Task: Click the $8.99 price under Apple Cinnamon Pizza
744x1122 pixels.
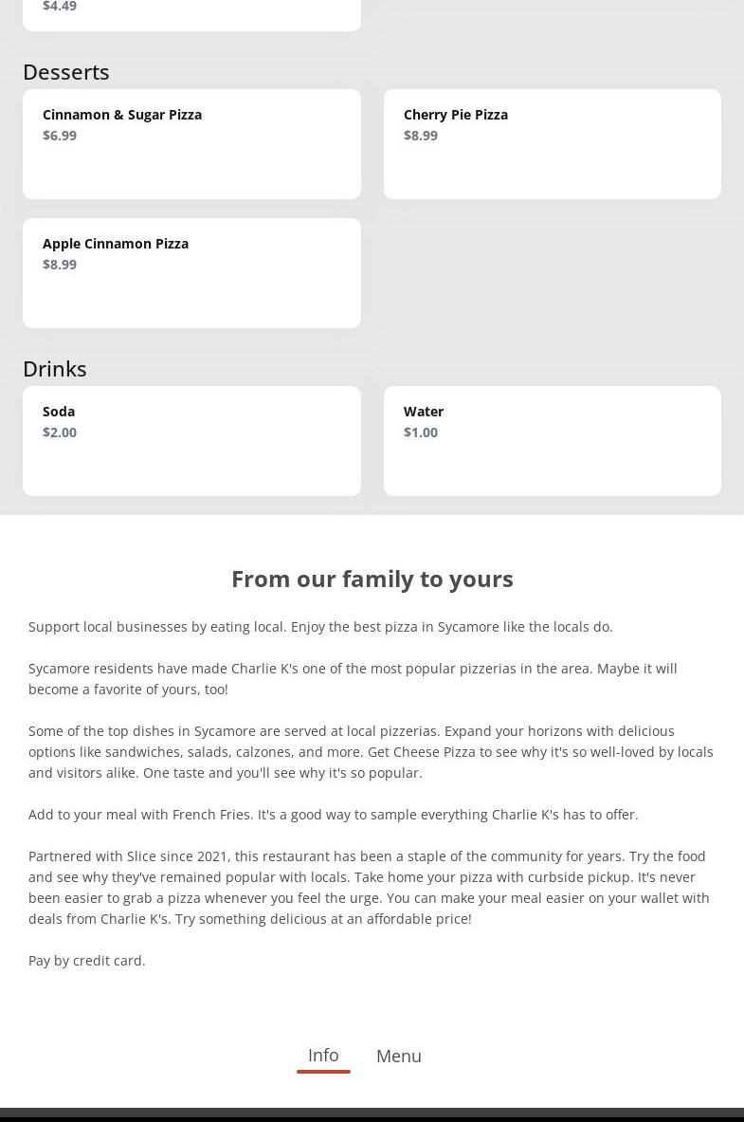Action: (x=60, y=265)
